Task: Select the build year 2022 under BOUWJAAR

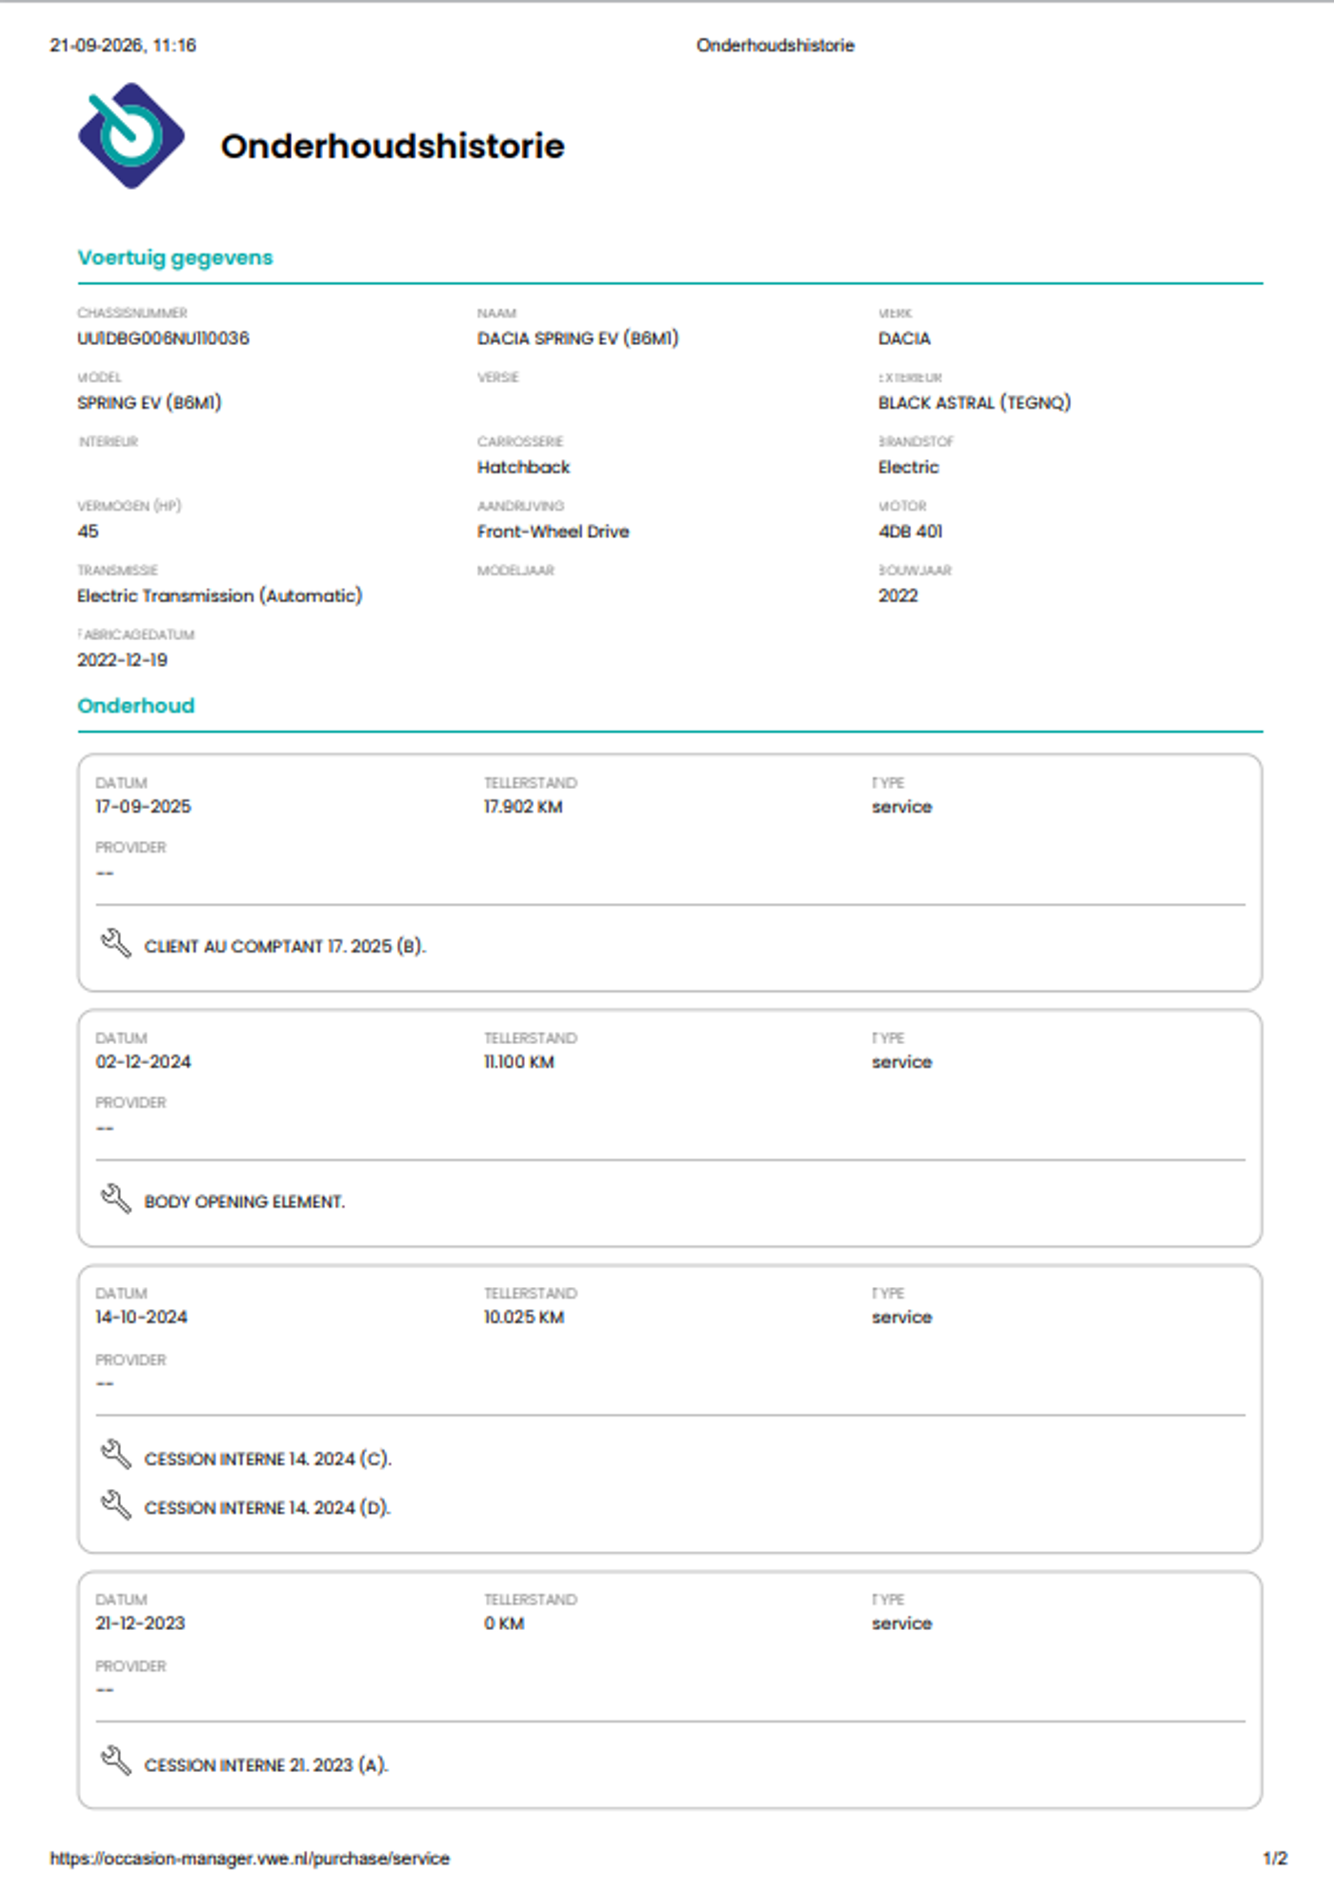Action: [898, 595]
